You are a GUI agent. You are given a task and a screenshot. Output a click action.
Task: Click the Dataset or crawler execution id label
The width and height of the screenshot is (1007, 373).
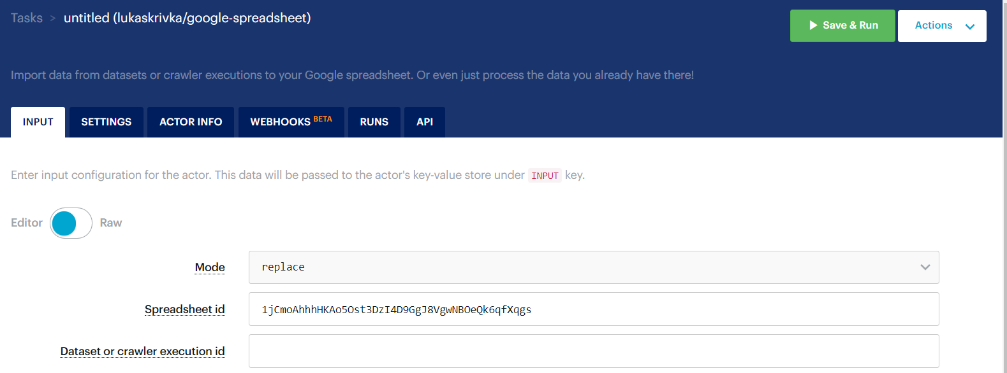(x=143, y=351)
